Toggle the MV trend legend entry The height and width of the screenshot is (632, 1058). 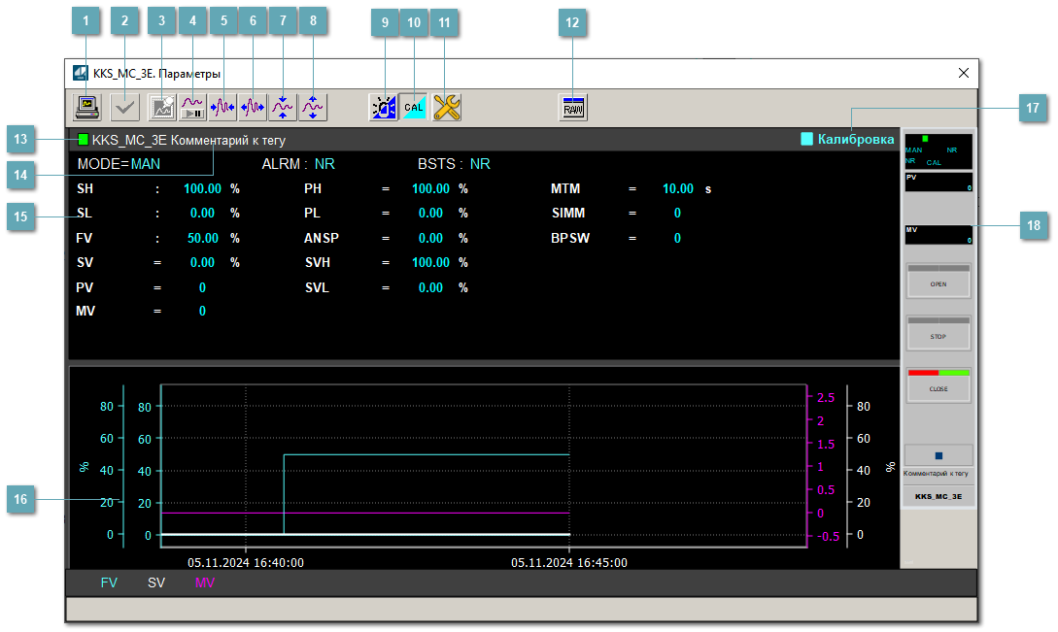(204, 583)
